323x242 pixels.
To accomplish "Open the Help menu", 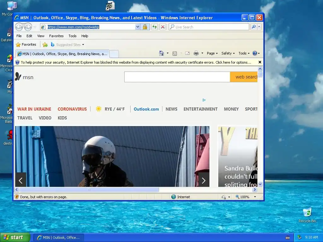I will pyautogui.click(x=85, y=36).
